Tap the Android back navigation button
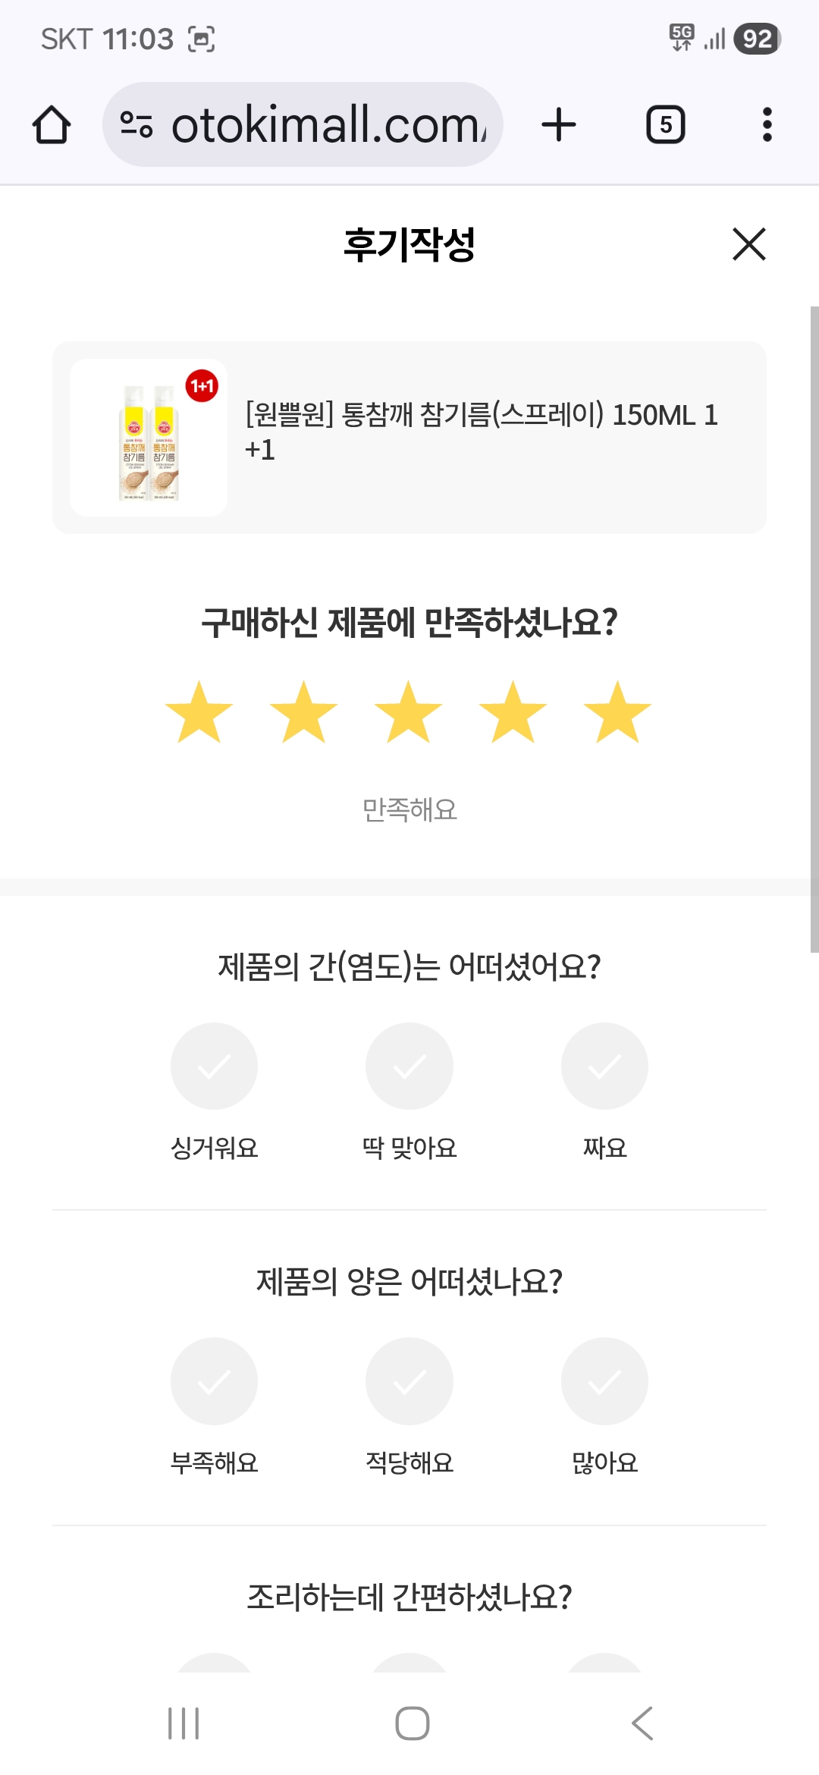The height and width of the screenshot is (1775, 819). pyautogui.click(x=642, y=1723)
